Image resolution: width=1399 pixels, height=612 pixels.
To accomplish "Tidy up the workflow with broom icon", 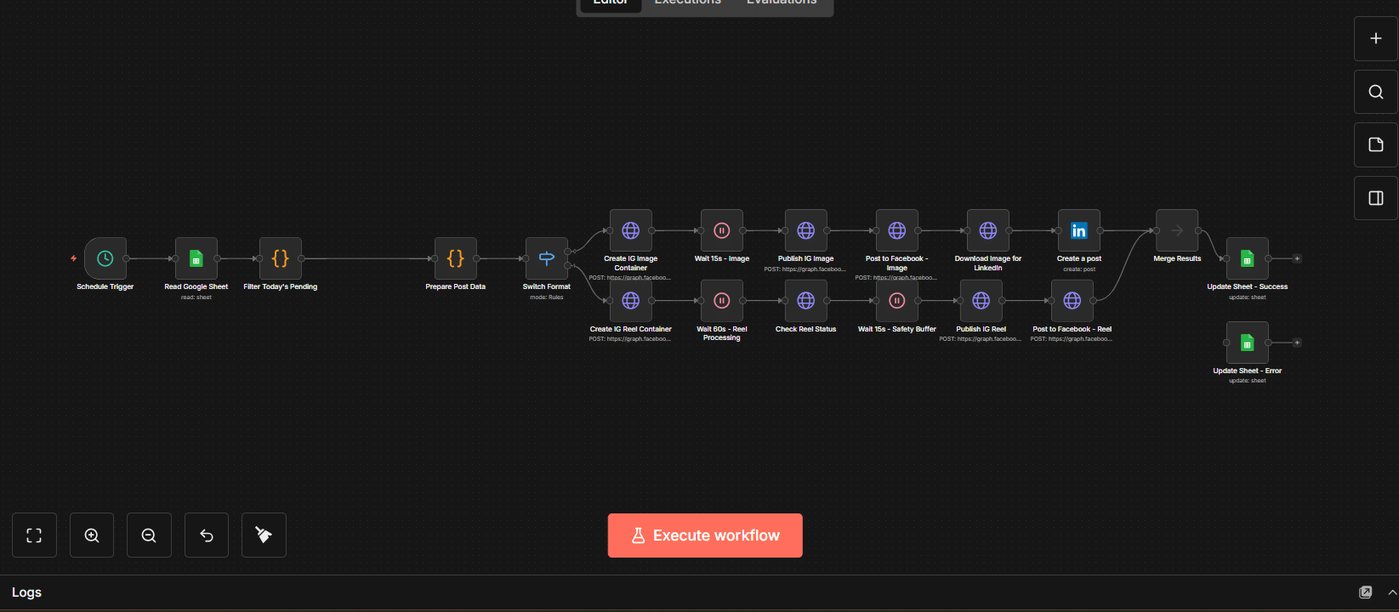I will coord(264,535).
